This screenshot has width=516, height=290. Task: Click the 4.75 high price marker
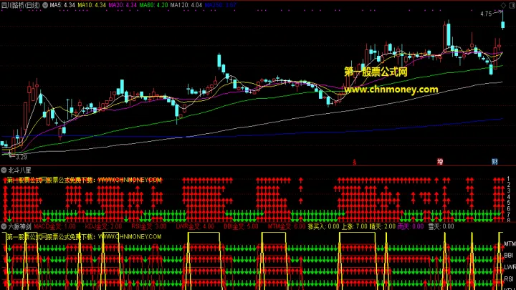[x=486, y=14]
